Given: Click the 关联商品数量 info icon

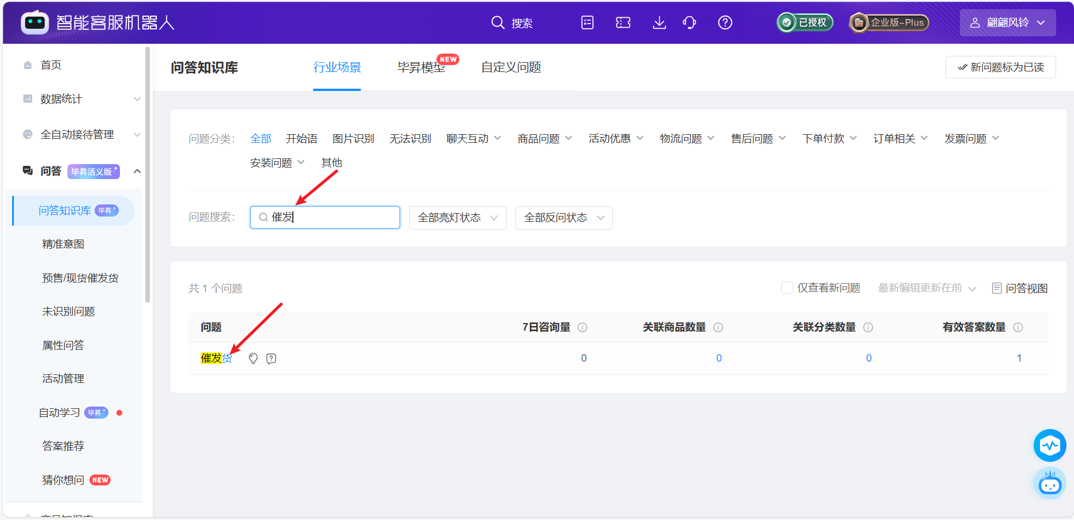Looking at the screenshot, I should coord(718,327).
